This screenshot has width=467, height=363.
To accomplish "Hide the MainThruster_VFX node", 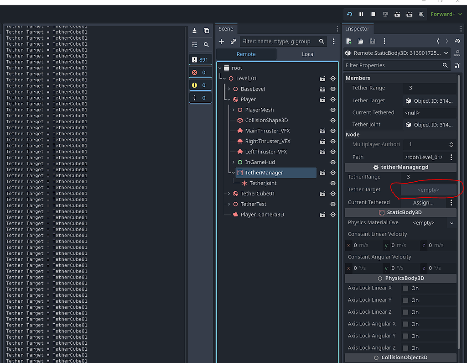I will point(333,131).
